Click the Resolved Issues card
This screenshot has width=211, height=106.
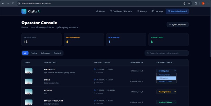(x=169, y=40)
